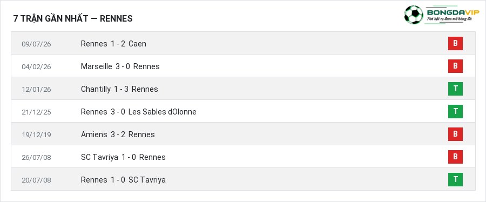The image size is (486, 202).
Task: Select SC Tavriya 1 - 0 Rennes result
Action: tap(123, 157)
